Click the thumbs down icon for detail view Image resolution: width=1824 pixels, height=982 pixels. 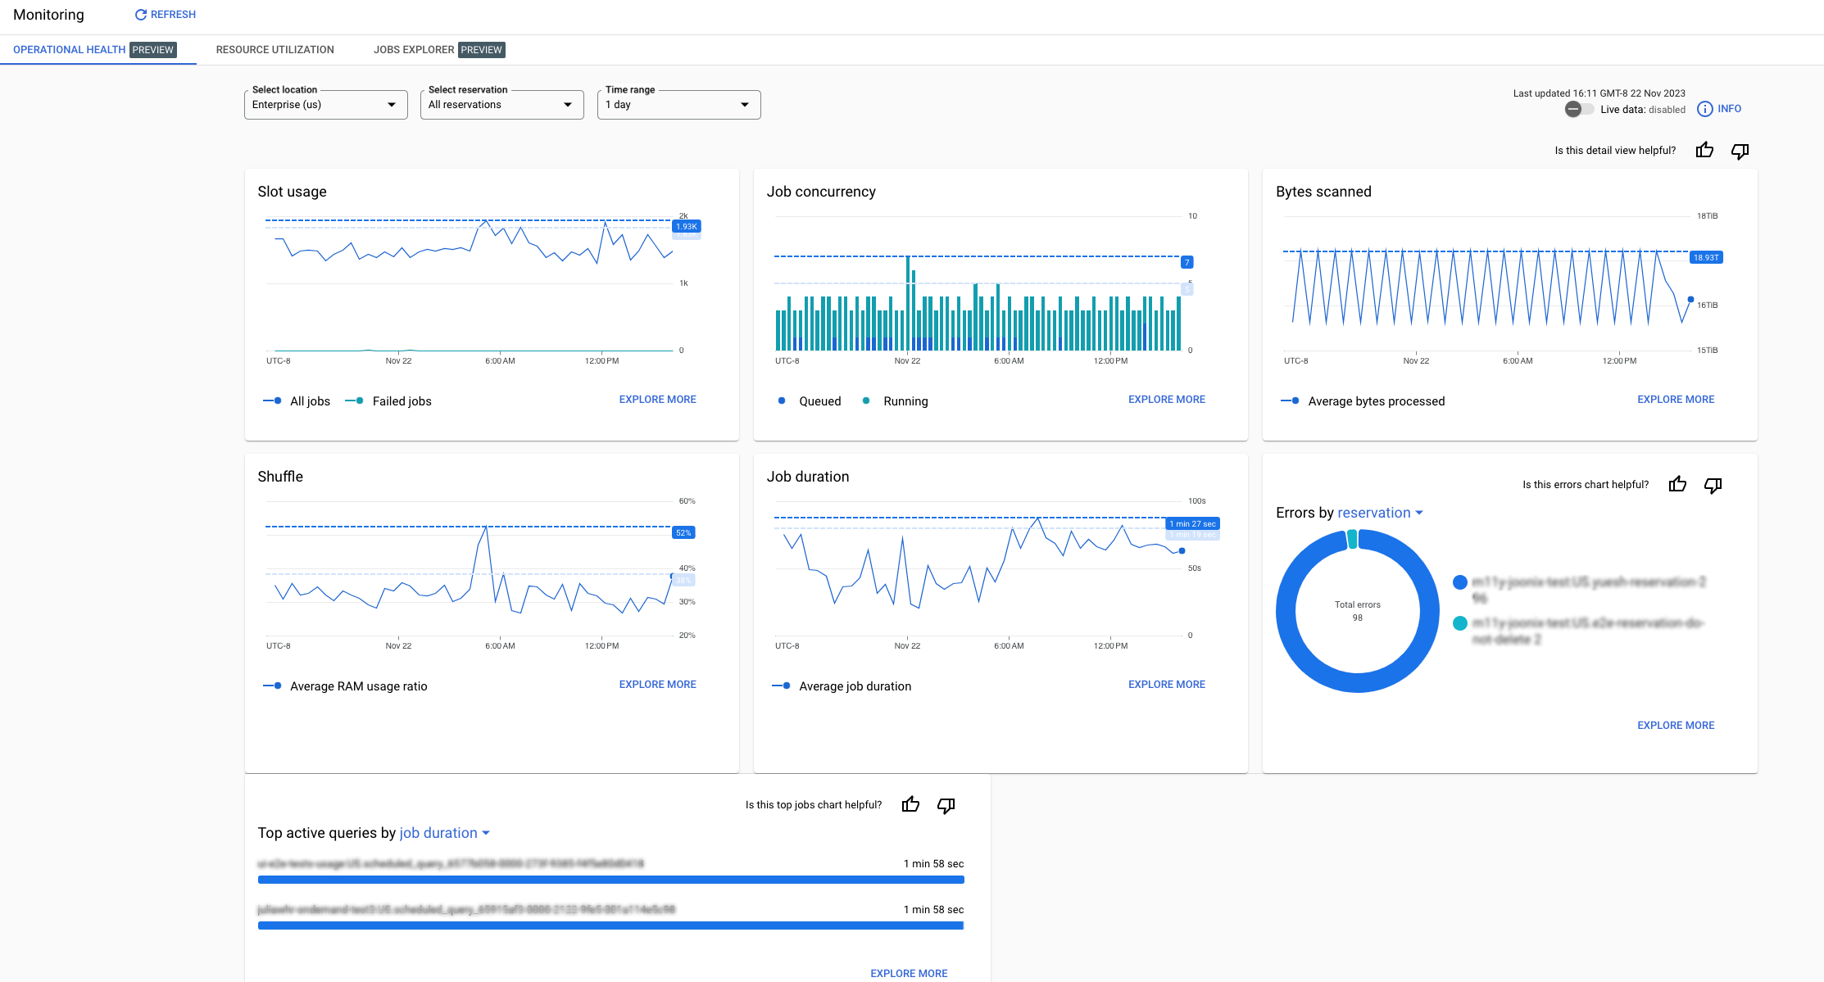1740,150
